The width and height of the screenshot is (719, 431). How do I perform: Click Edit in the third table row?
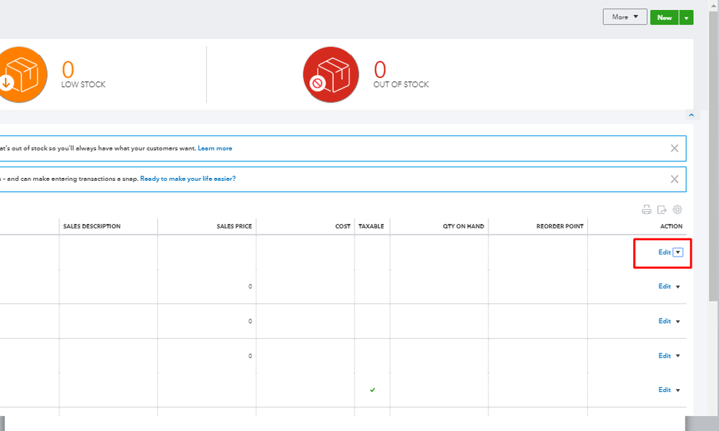[x=664, y=321]
